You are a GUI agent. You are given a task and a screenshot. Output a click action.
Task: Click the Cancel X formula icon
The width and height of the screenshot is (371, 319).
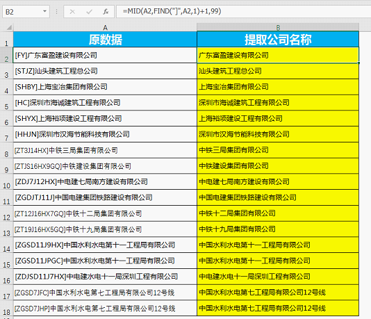point(72,12)
